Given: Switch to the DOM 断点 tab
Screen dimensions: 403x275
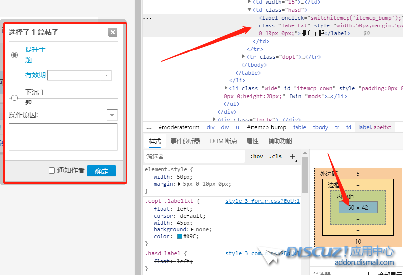Looking at the screenshot, I should 223,141.
